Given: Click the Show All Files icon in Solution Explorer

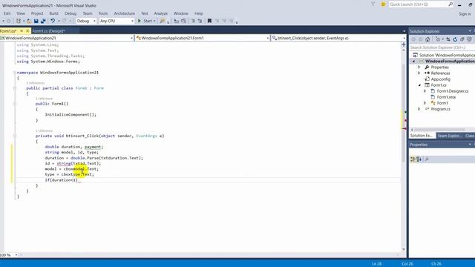Looking at the screenshot, I should tap(469, 39).
